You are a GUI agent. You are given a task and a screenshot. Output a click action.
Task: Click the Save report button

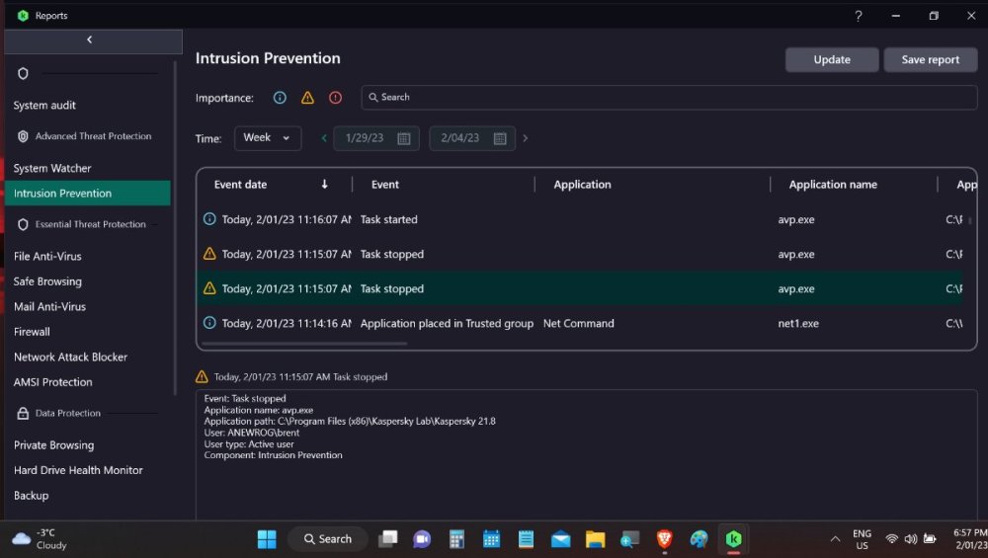(x=930, y=60)
